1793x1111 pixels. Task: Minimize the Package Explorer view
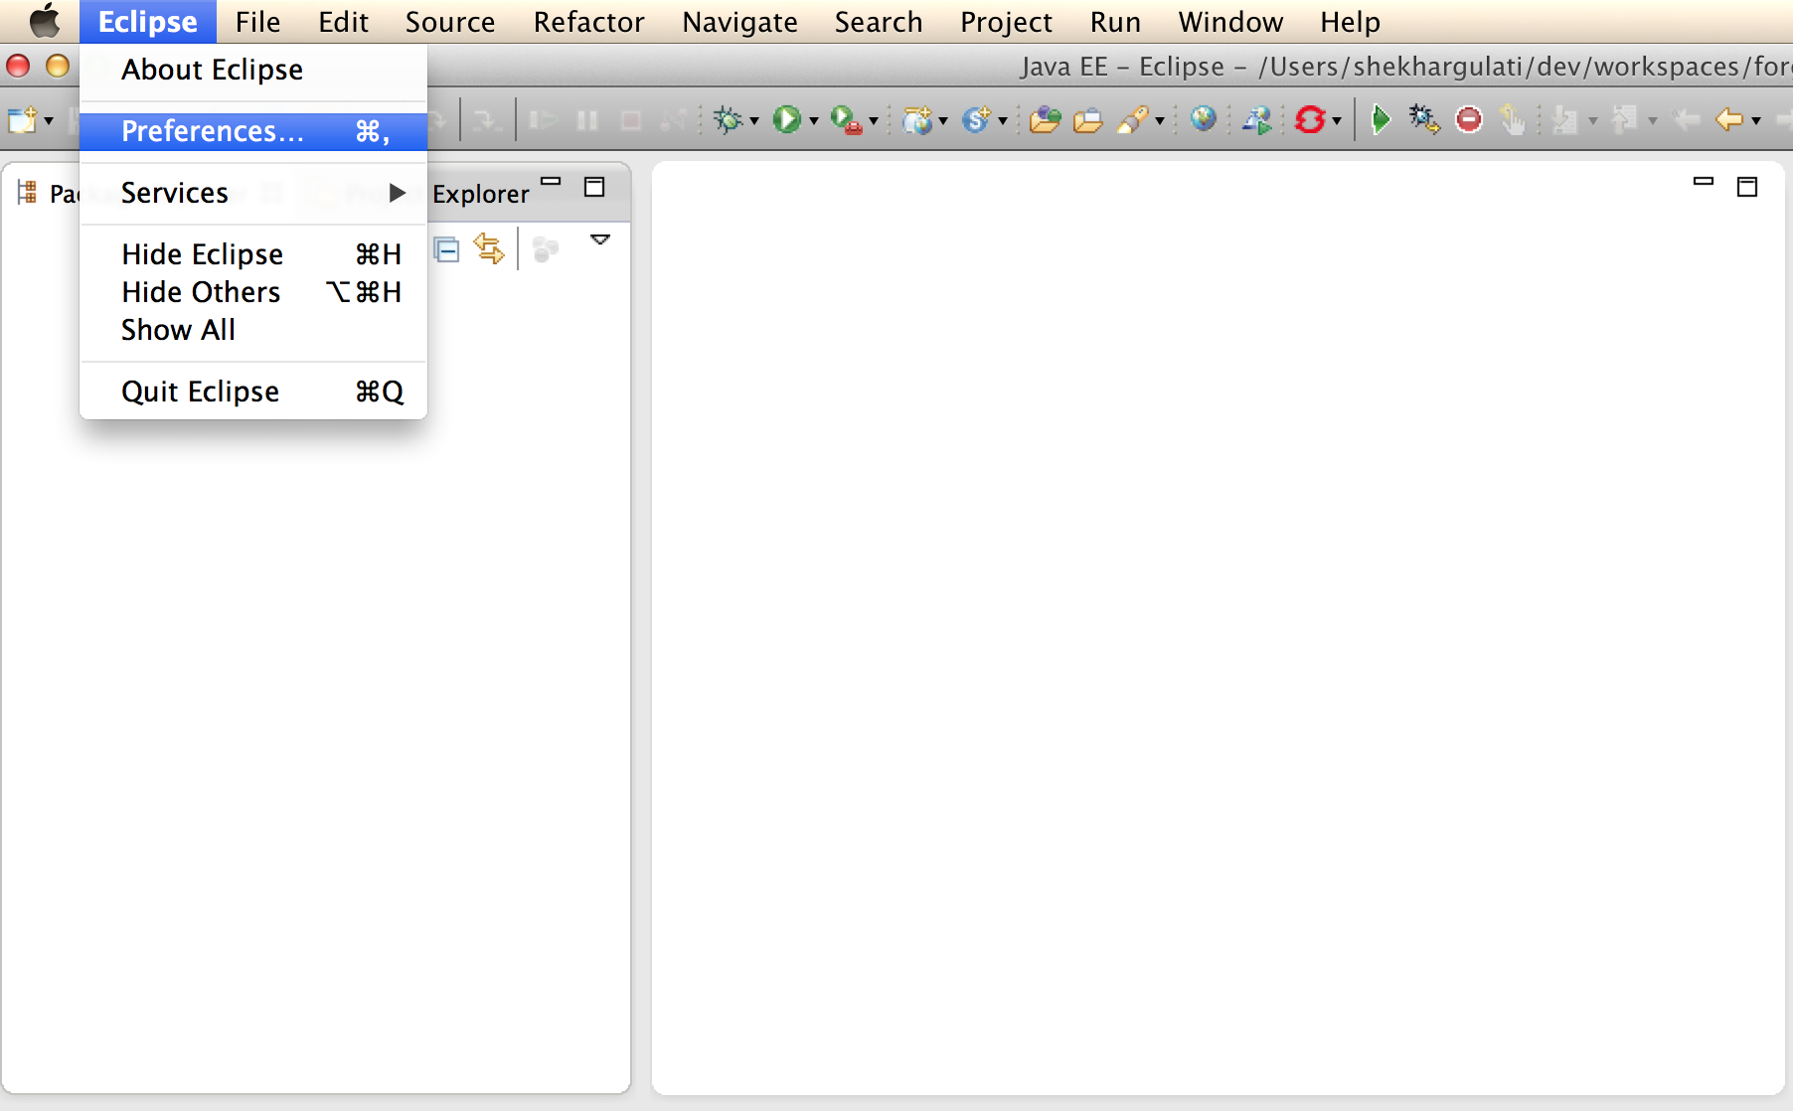point(551,182)
